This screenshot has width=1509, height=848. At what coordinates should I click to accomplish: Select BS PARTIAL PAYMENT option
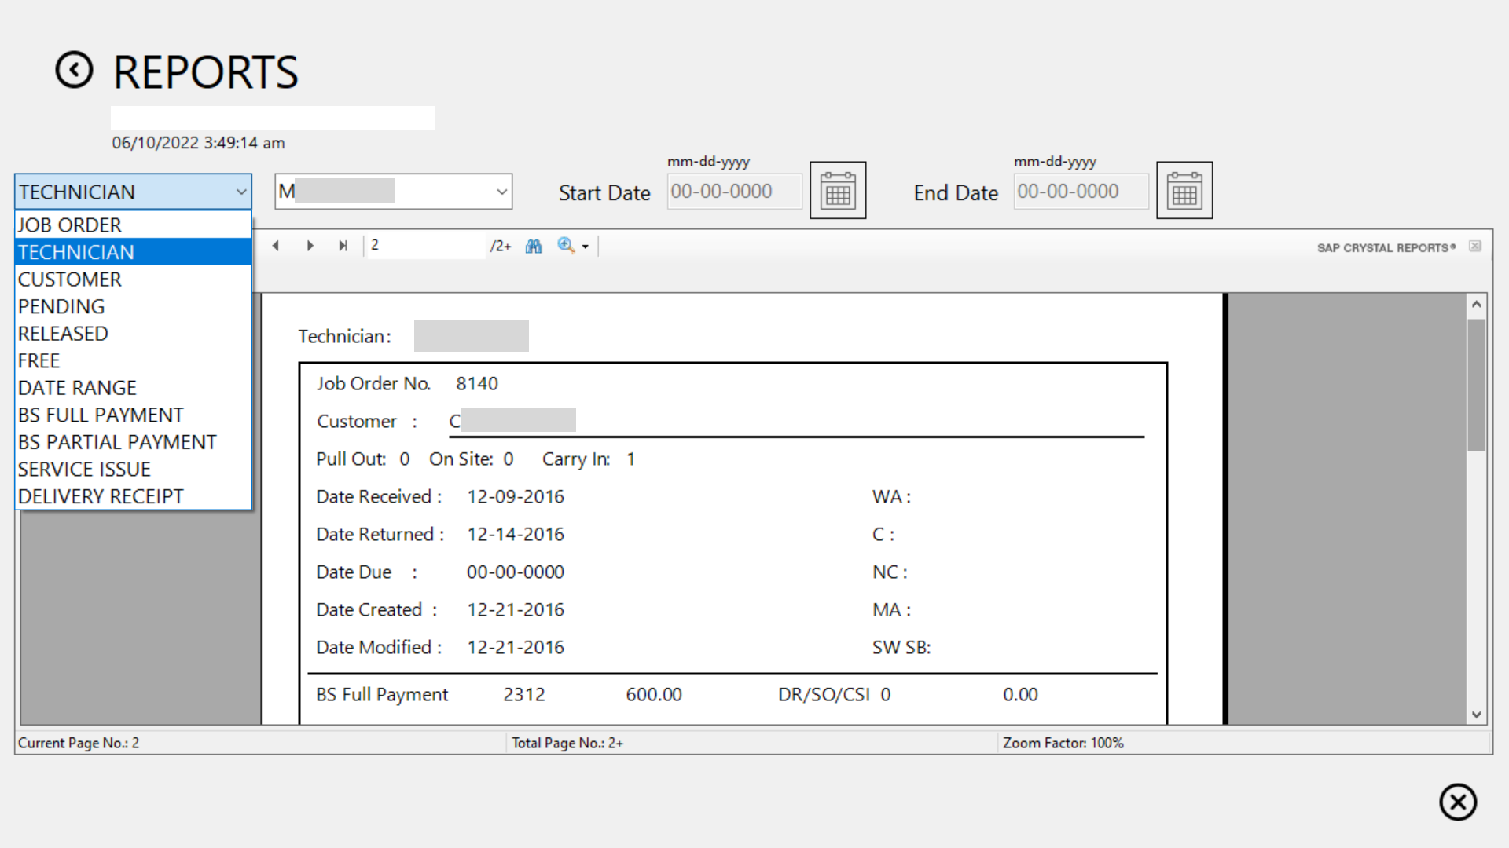(x=117, y=442)
